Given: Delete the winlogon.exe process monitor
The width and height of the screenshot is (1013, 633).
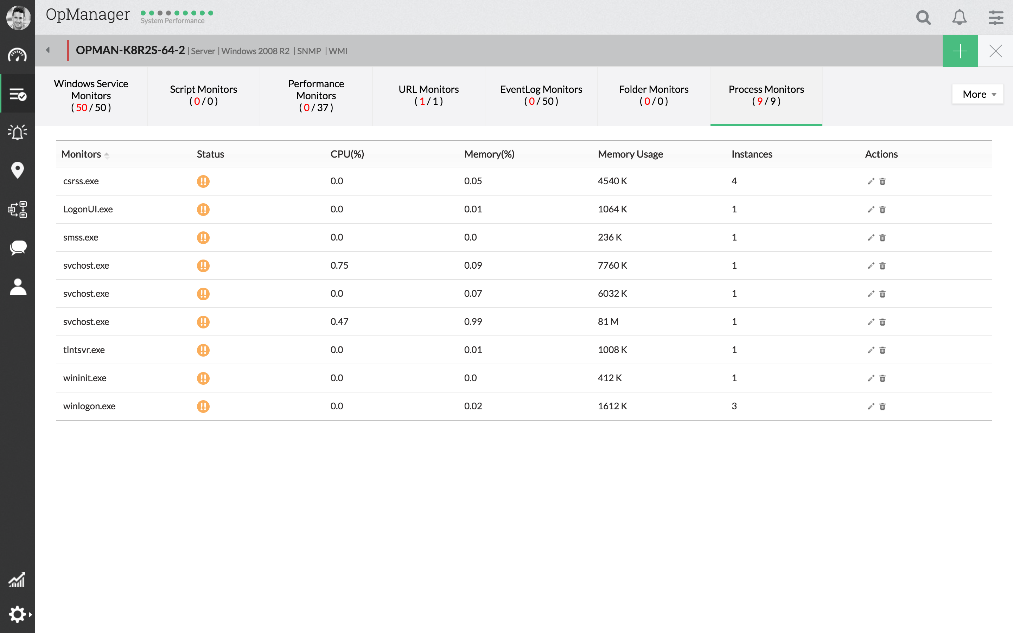Looking at the screenshot, I should [x=883, y=406].
